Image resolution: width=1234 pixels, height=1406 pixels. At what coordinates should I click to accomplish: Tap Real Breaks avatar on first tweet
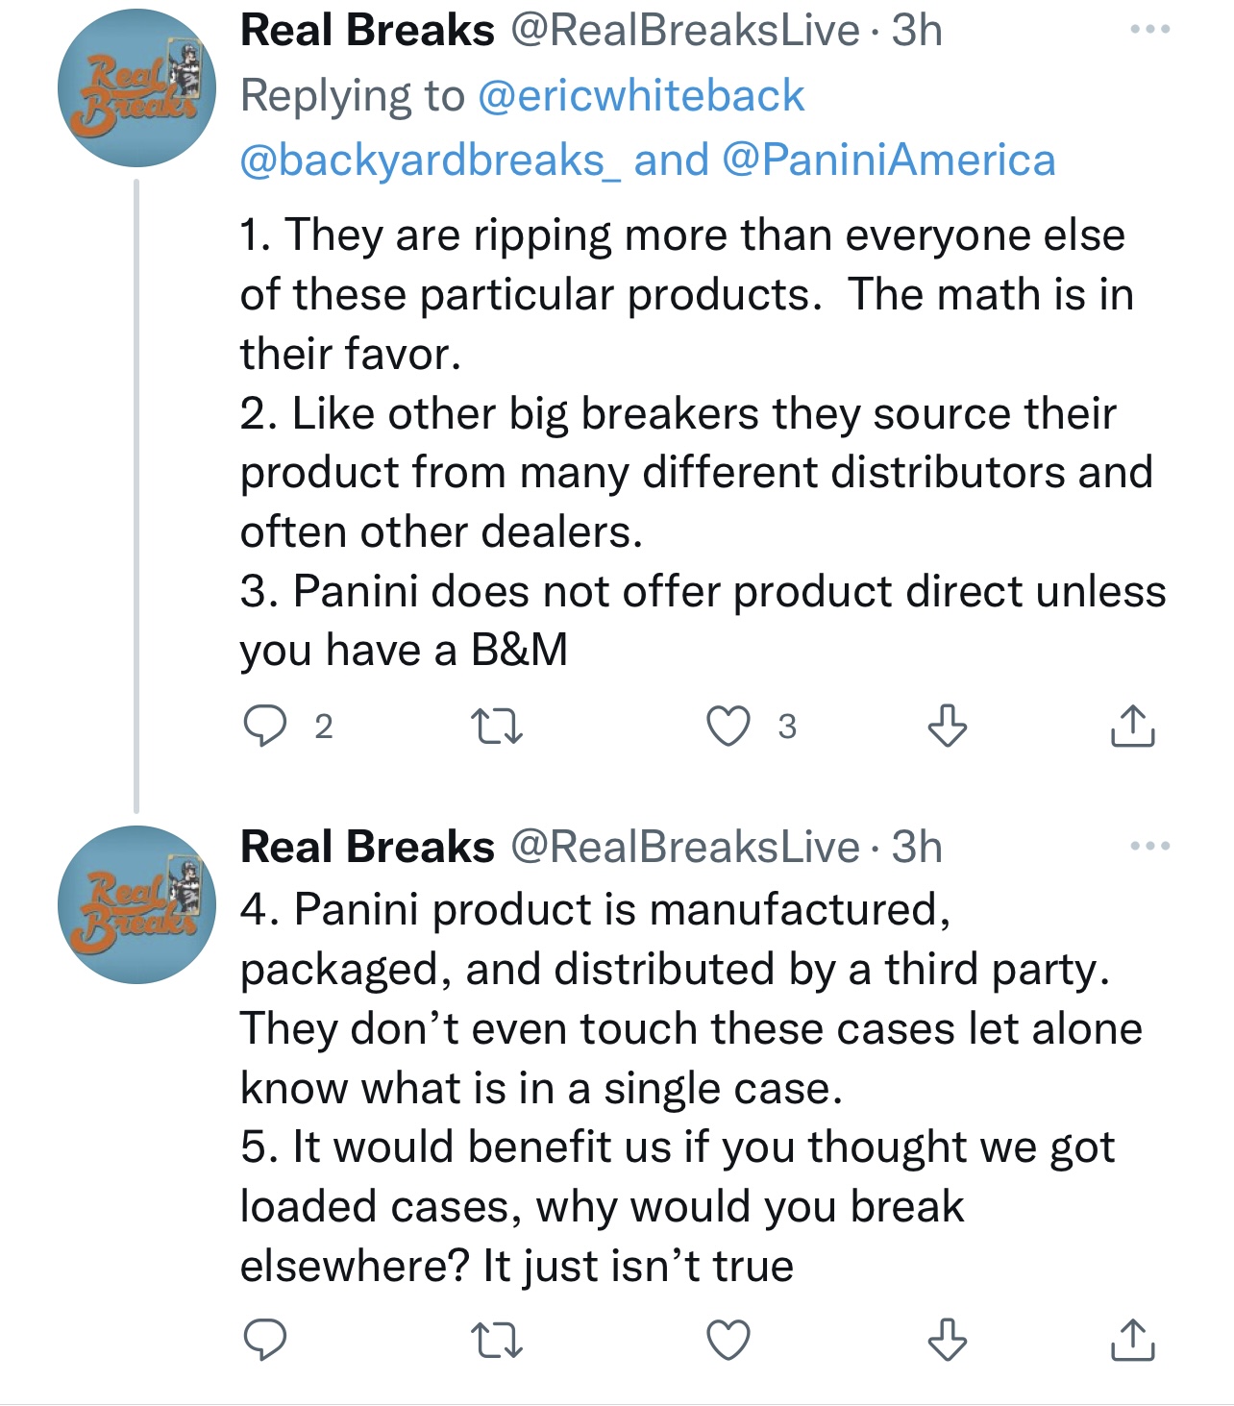pyautogui.click(x=136, y=88)
